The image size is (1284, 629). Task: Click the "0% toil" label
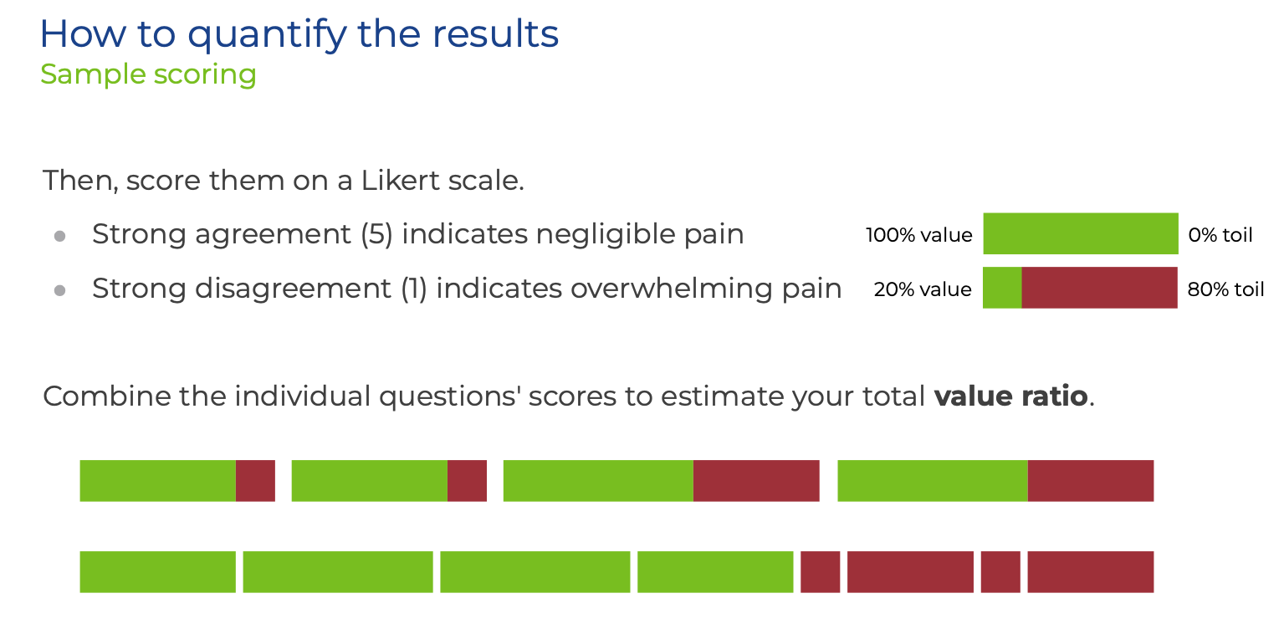click(x=1220, y=236)
